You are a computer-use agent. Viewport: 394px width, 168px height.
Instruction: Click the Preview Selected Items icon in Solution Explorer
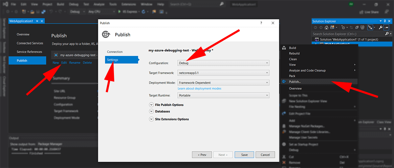pos(386,28)
